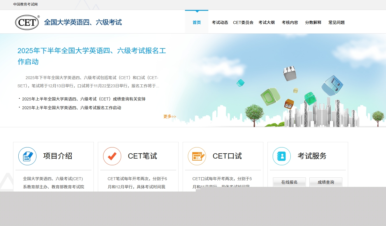The width and height of the screenshot is (386, 226).
Task: Open the 分数解释 navigation item
Action: click(x=313, y=22)
